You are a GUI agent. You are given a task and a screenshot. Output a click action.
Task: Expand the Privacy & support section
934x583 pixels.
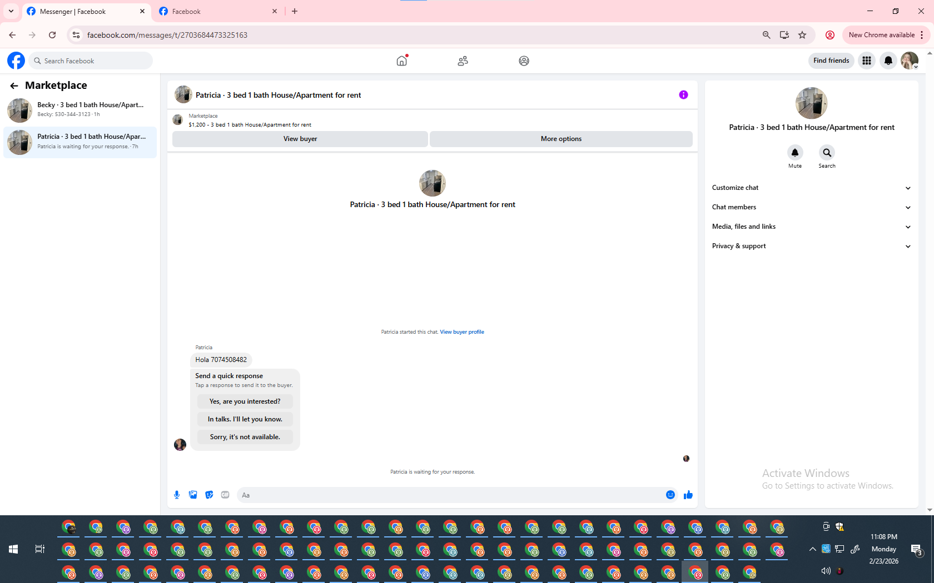pyautogui.click(x=811, y=246)
